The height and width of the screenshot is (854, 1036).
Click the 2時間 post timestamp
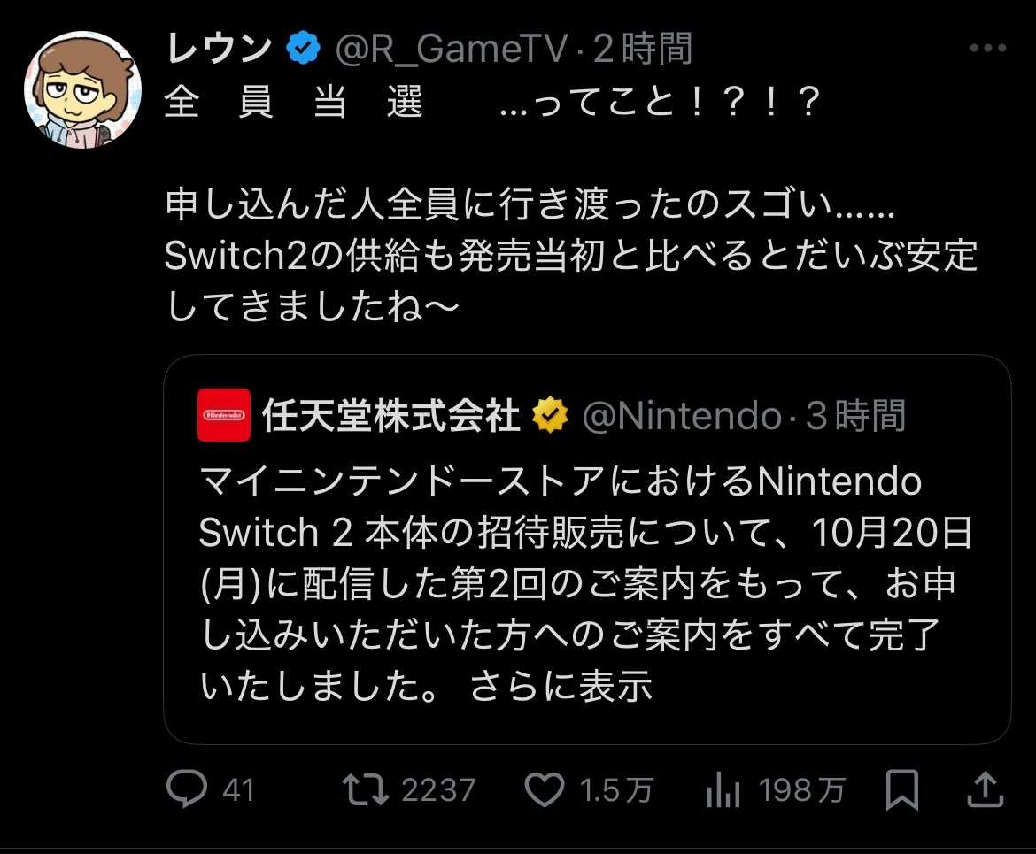pyautogui.click(x=642, y=50)
